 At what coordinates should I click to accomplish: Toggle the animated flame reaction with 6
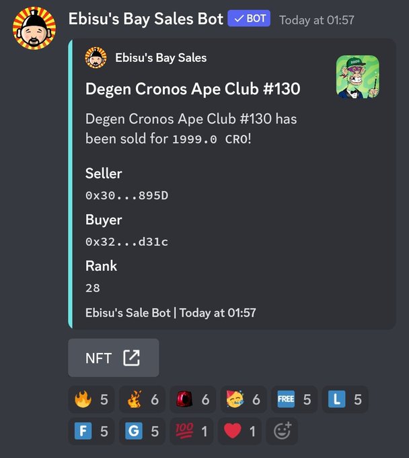pyautogui.click(x=142, y=399)
